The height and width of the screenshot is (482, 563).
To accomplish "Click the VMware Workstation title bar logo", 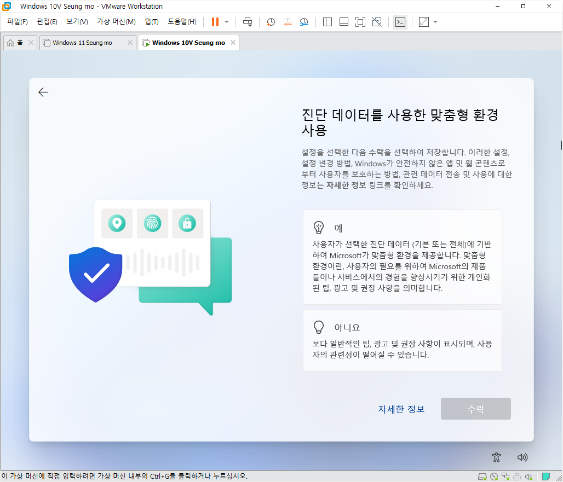I will tap(7, 7).
